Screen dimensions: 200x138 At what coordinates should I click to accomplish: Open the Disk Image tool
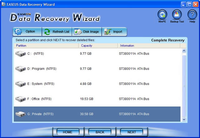[87, 32]
